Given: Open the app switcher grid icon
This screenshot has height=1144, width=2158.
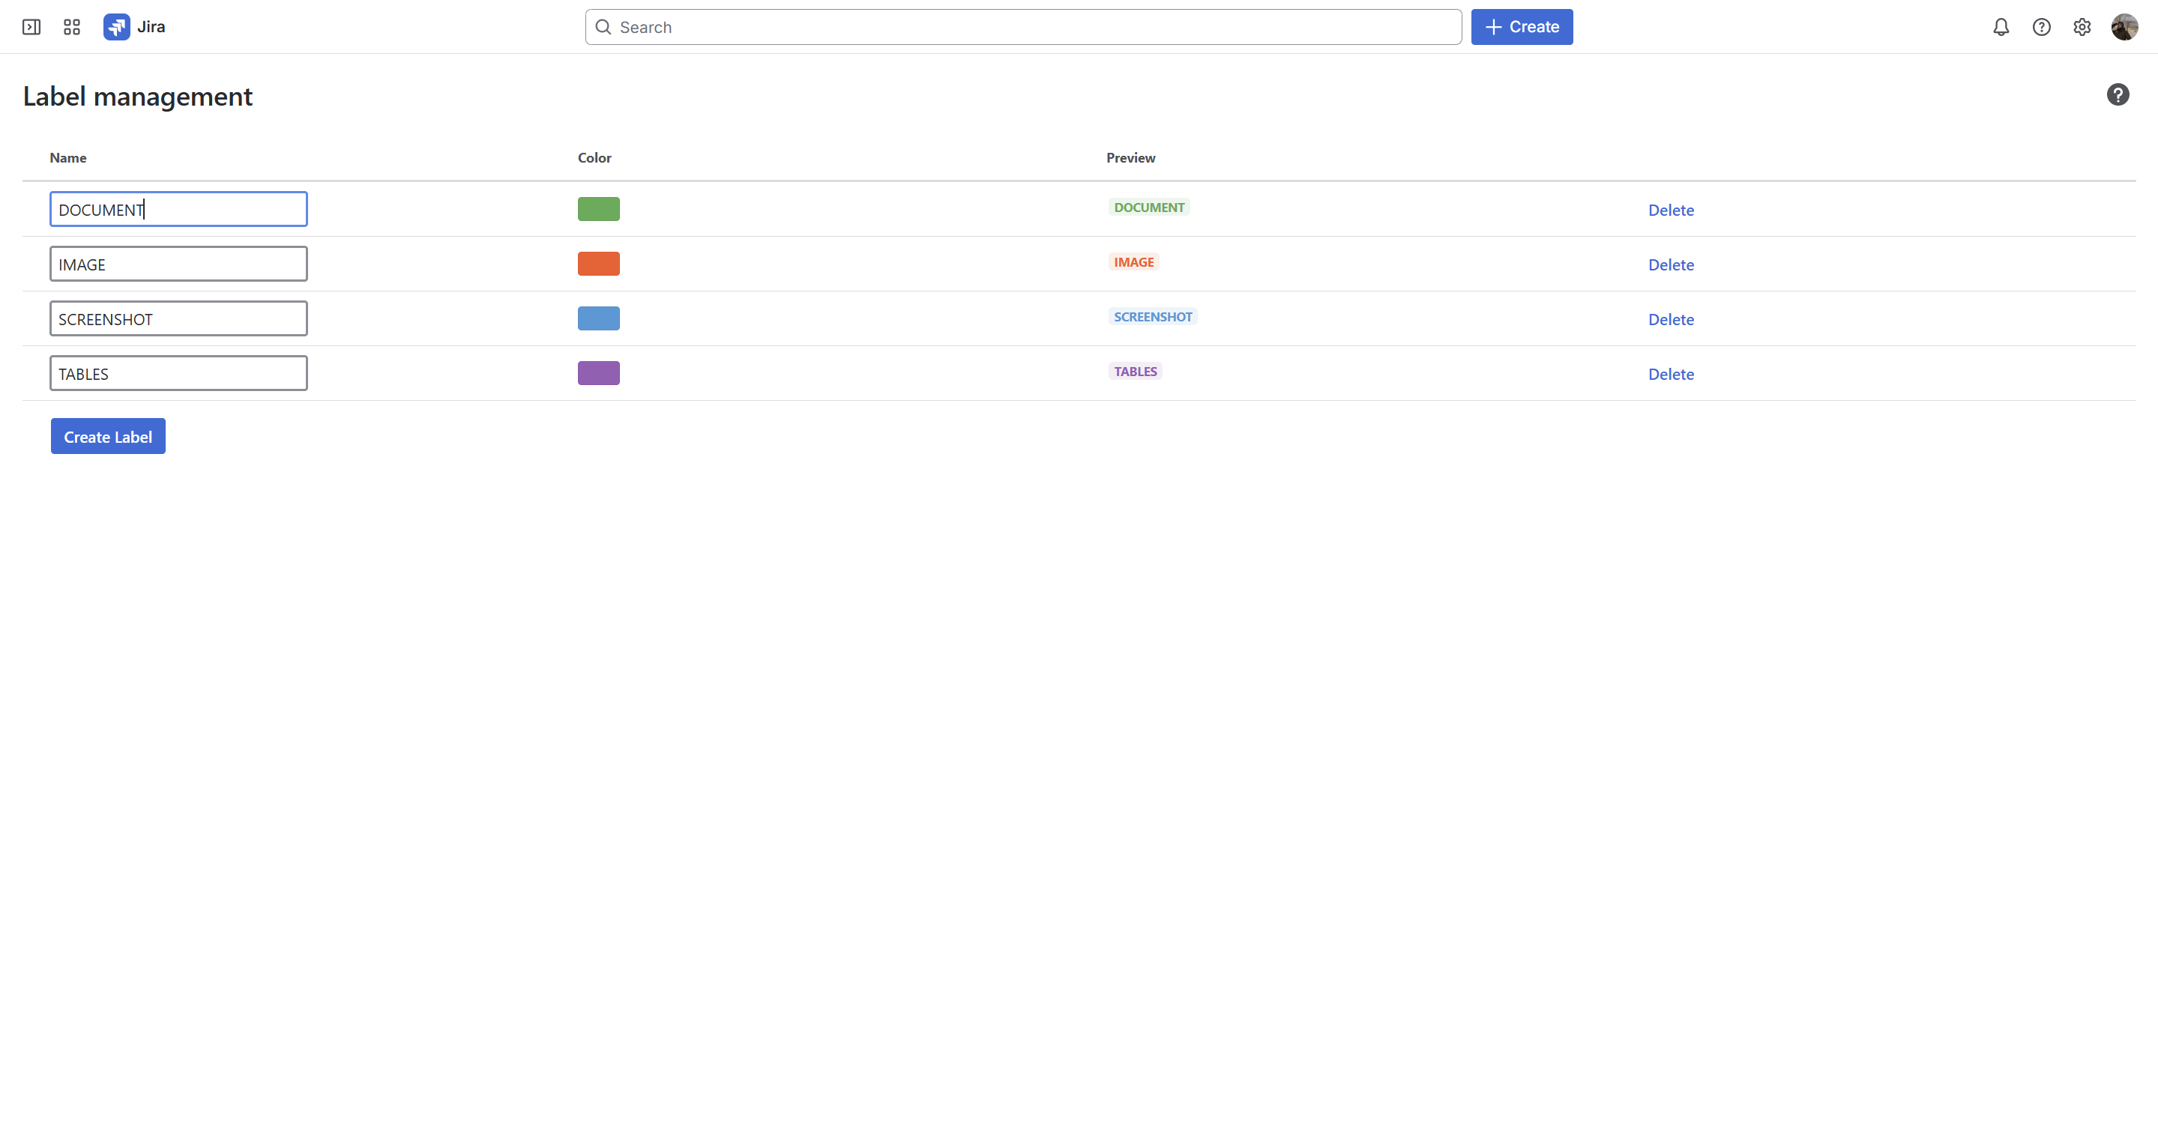Looking at the screenshot, I should click(72, 27).
